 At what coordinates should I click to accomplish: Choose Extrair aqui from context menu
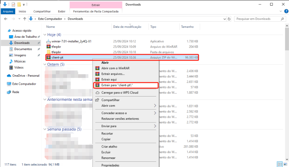click(109, 79)
